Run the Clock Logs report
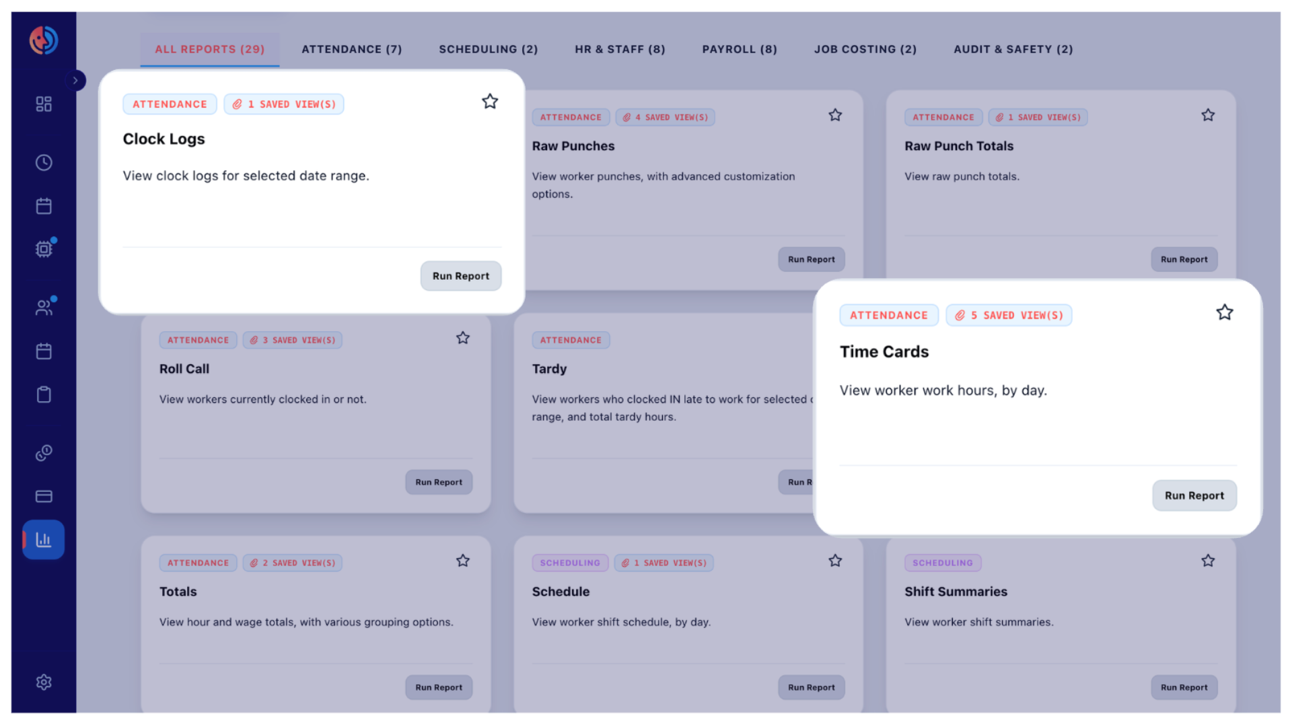1292x727 pixels. tap(461, 276)
